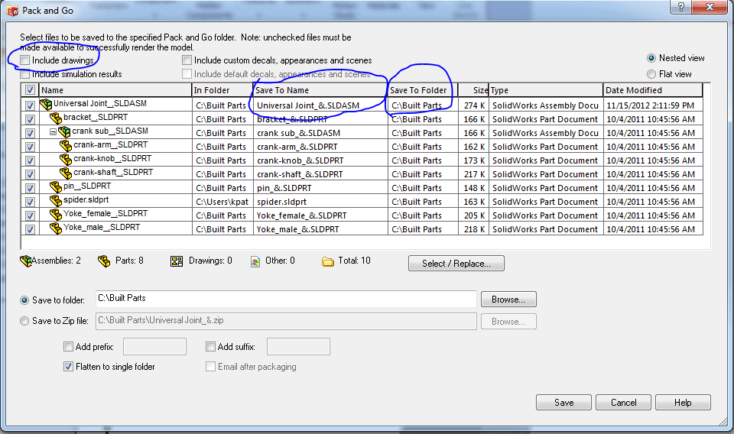Open Select / Replace dialog
The image size is (734, 434).
(456, 264)
